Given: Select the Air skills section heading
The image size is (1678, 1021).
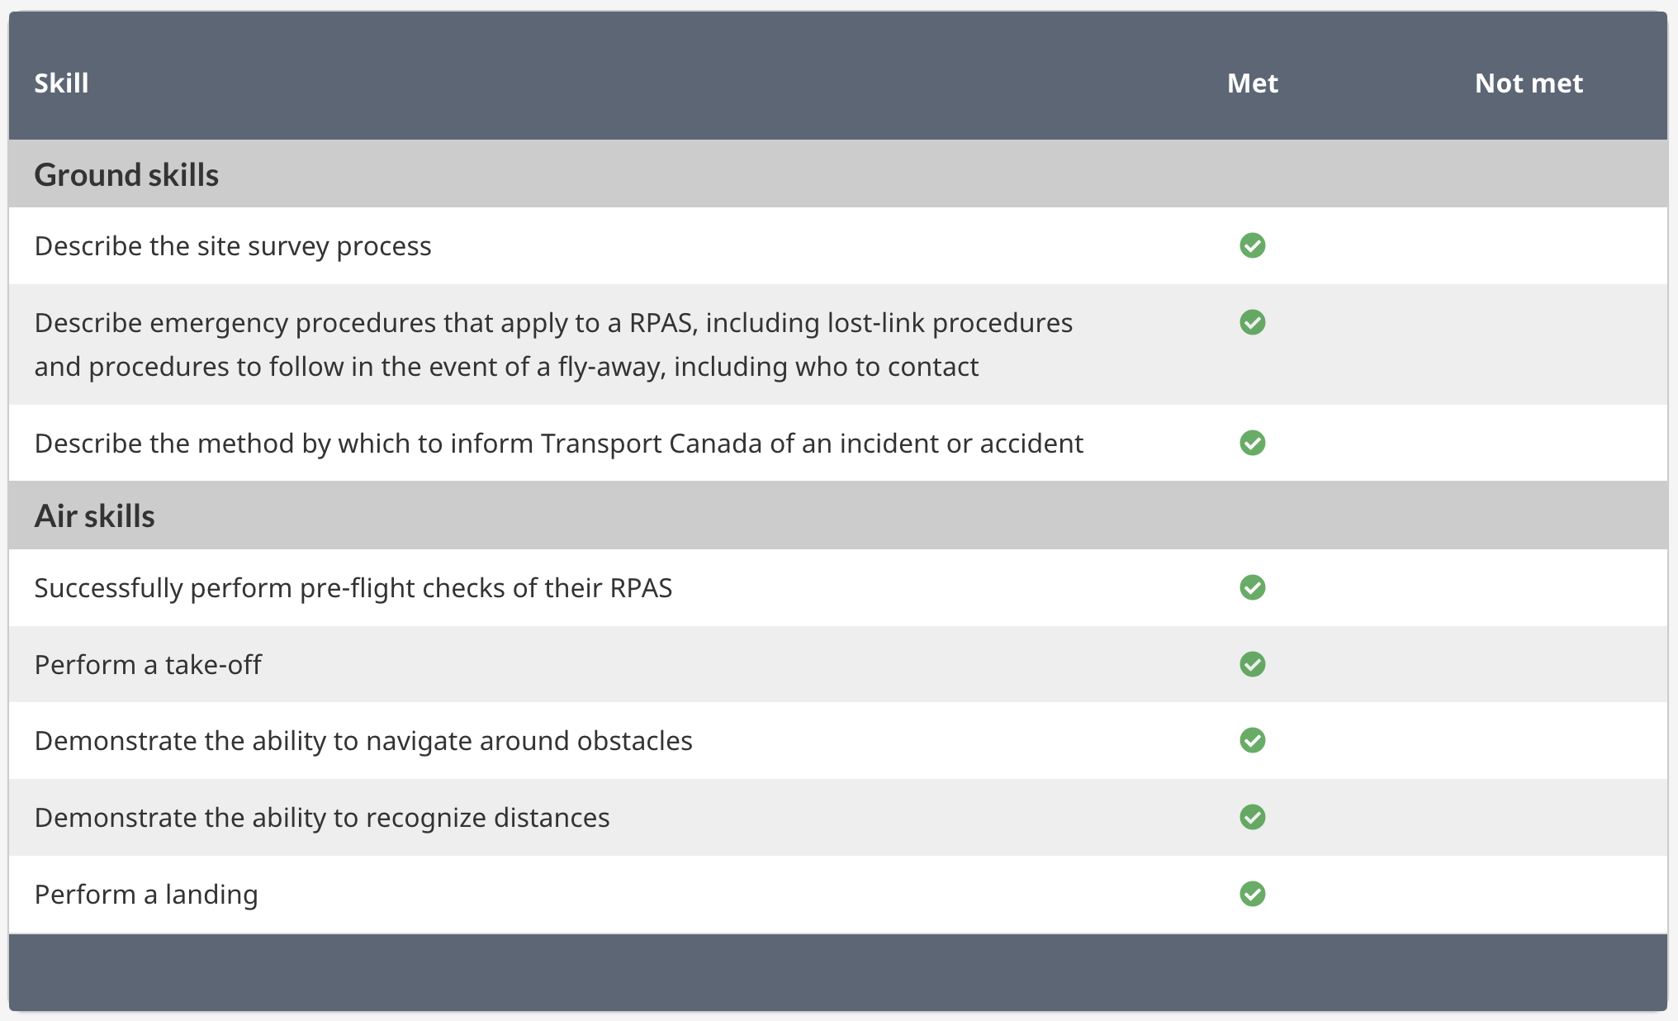Looking at the screenshot, I should (x=94, y=516).
